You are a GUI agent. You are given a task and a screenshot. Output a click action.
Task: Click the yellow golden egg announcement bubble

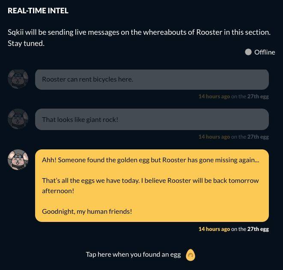[152, 185]
